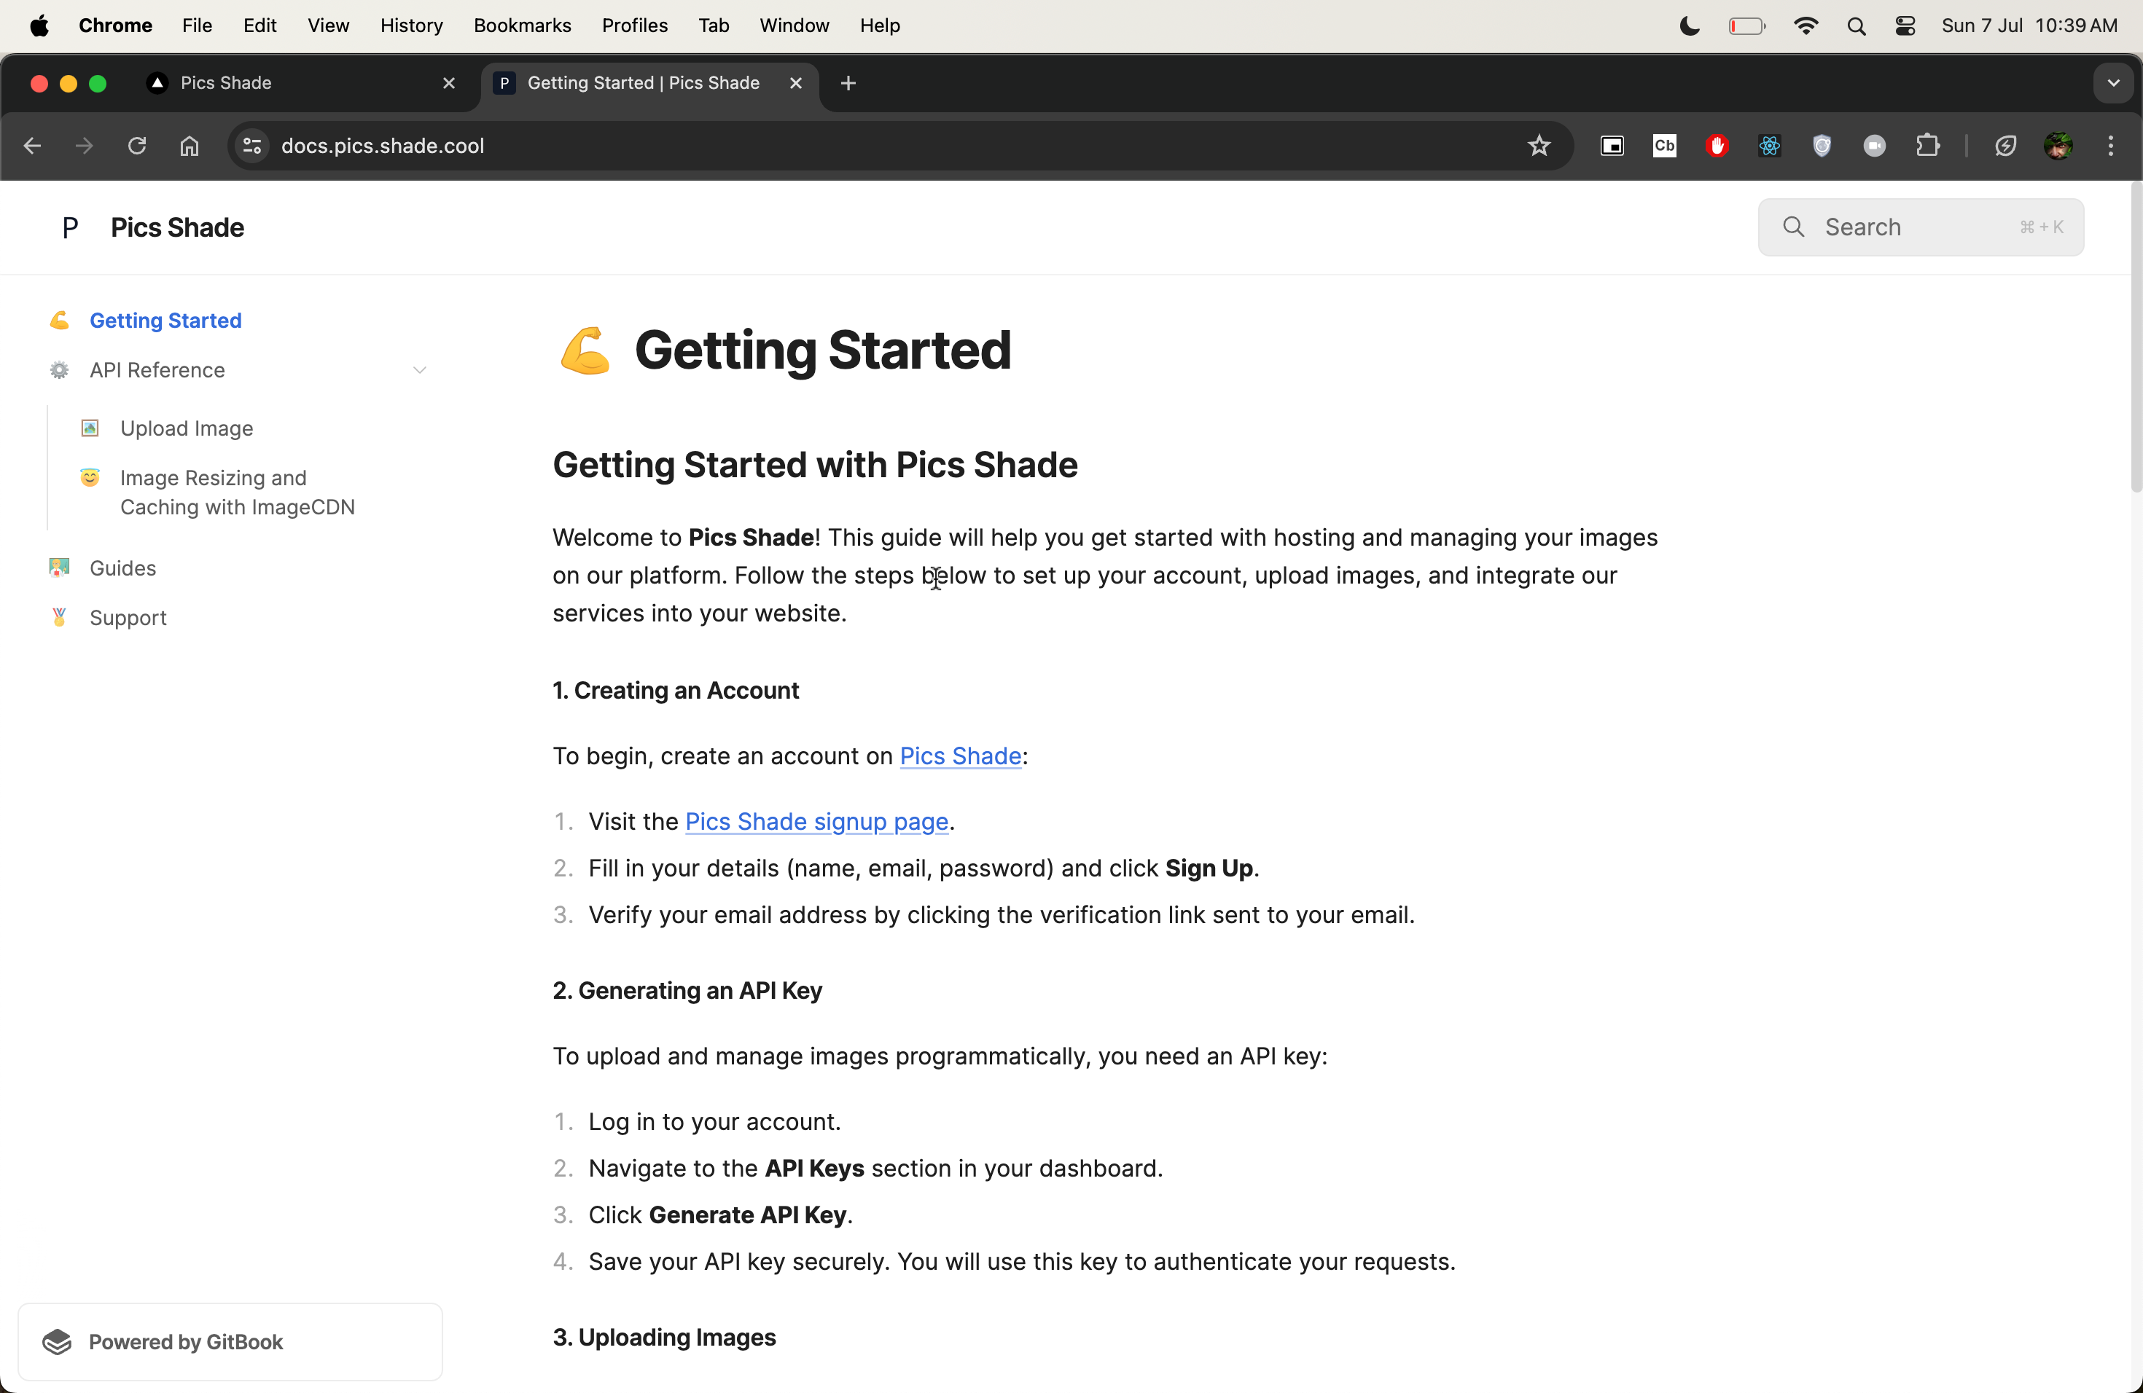Open Getting Started in the sidebar

[x=165, y=321]
